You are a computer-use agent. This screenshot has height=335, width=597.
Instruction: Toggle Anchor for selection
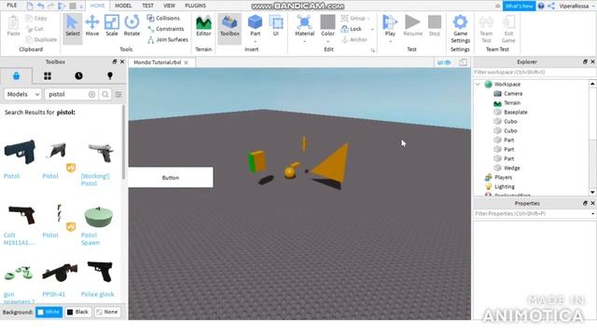pos(354,39)
